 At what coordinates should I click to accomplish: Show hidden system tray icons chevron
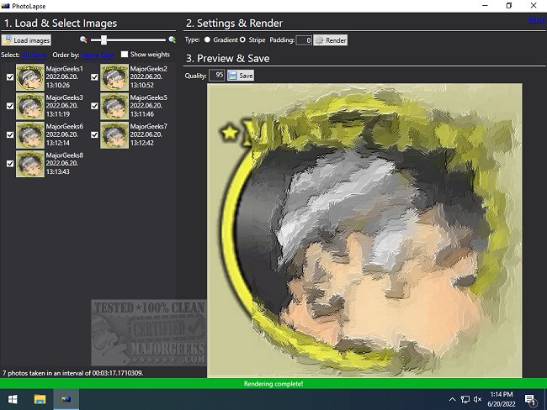coord(452,400)
